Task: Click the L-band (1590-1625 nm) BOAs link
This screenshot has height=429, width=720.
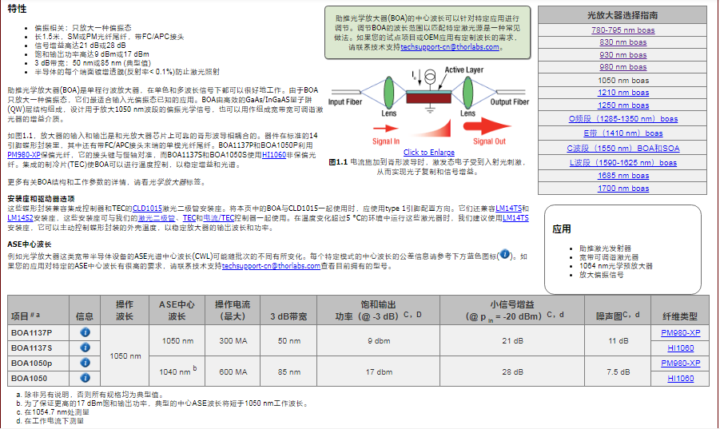Action: tap(623, 162)
